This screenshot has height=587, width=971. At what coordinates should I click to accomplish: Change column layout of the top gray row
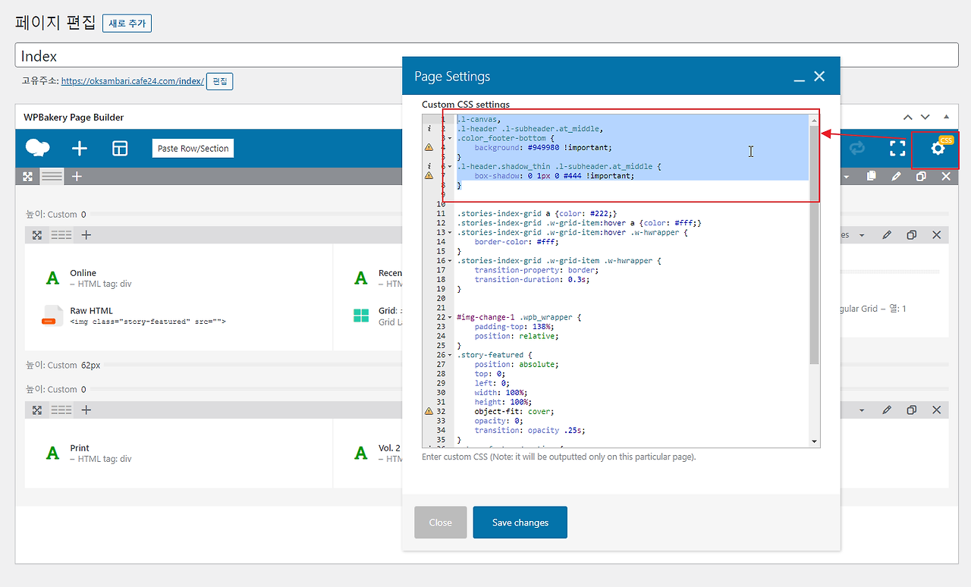pyautogui.click(x=52, y=176)
